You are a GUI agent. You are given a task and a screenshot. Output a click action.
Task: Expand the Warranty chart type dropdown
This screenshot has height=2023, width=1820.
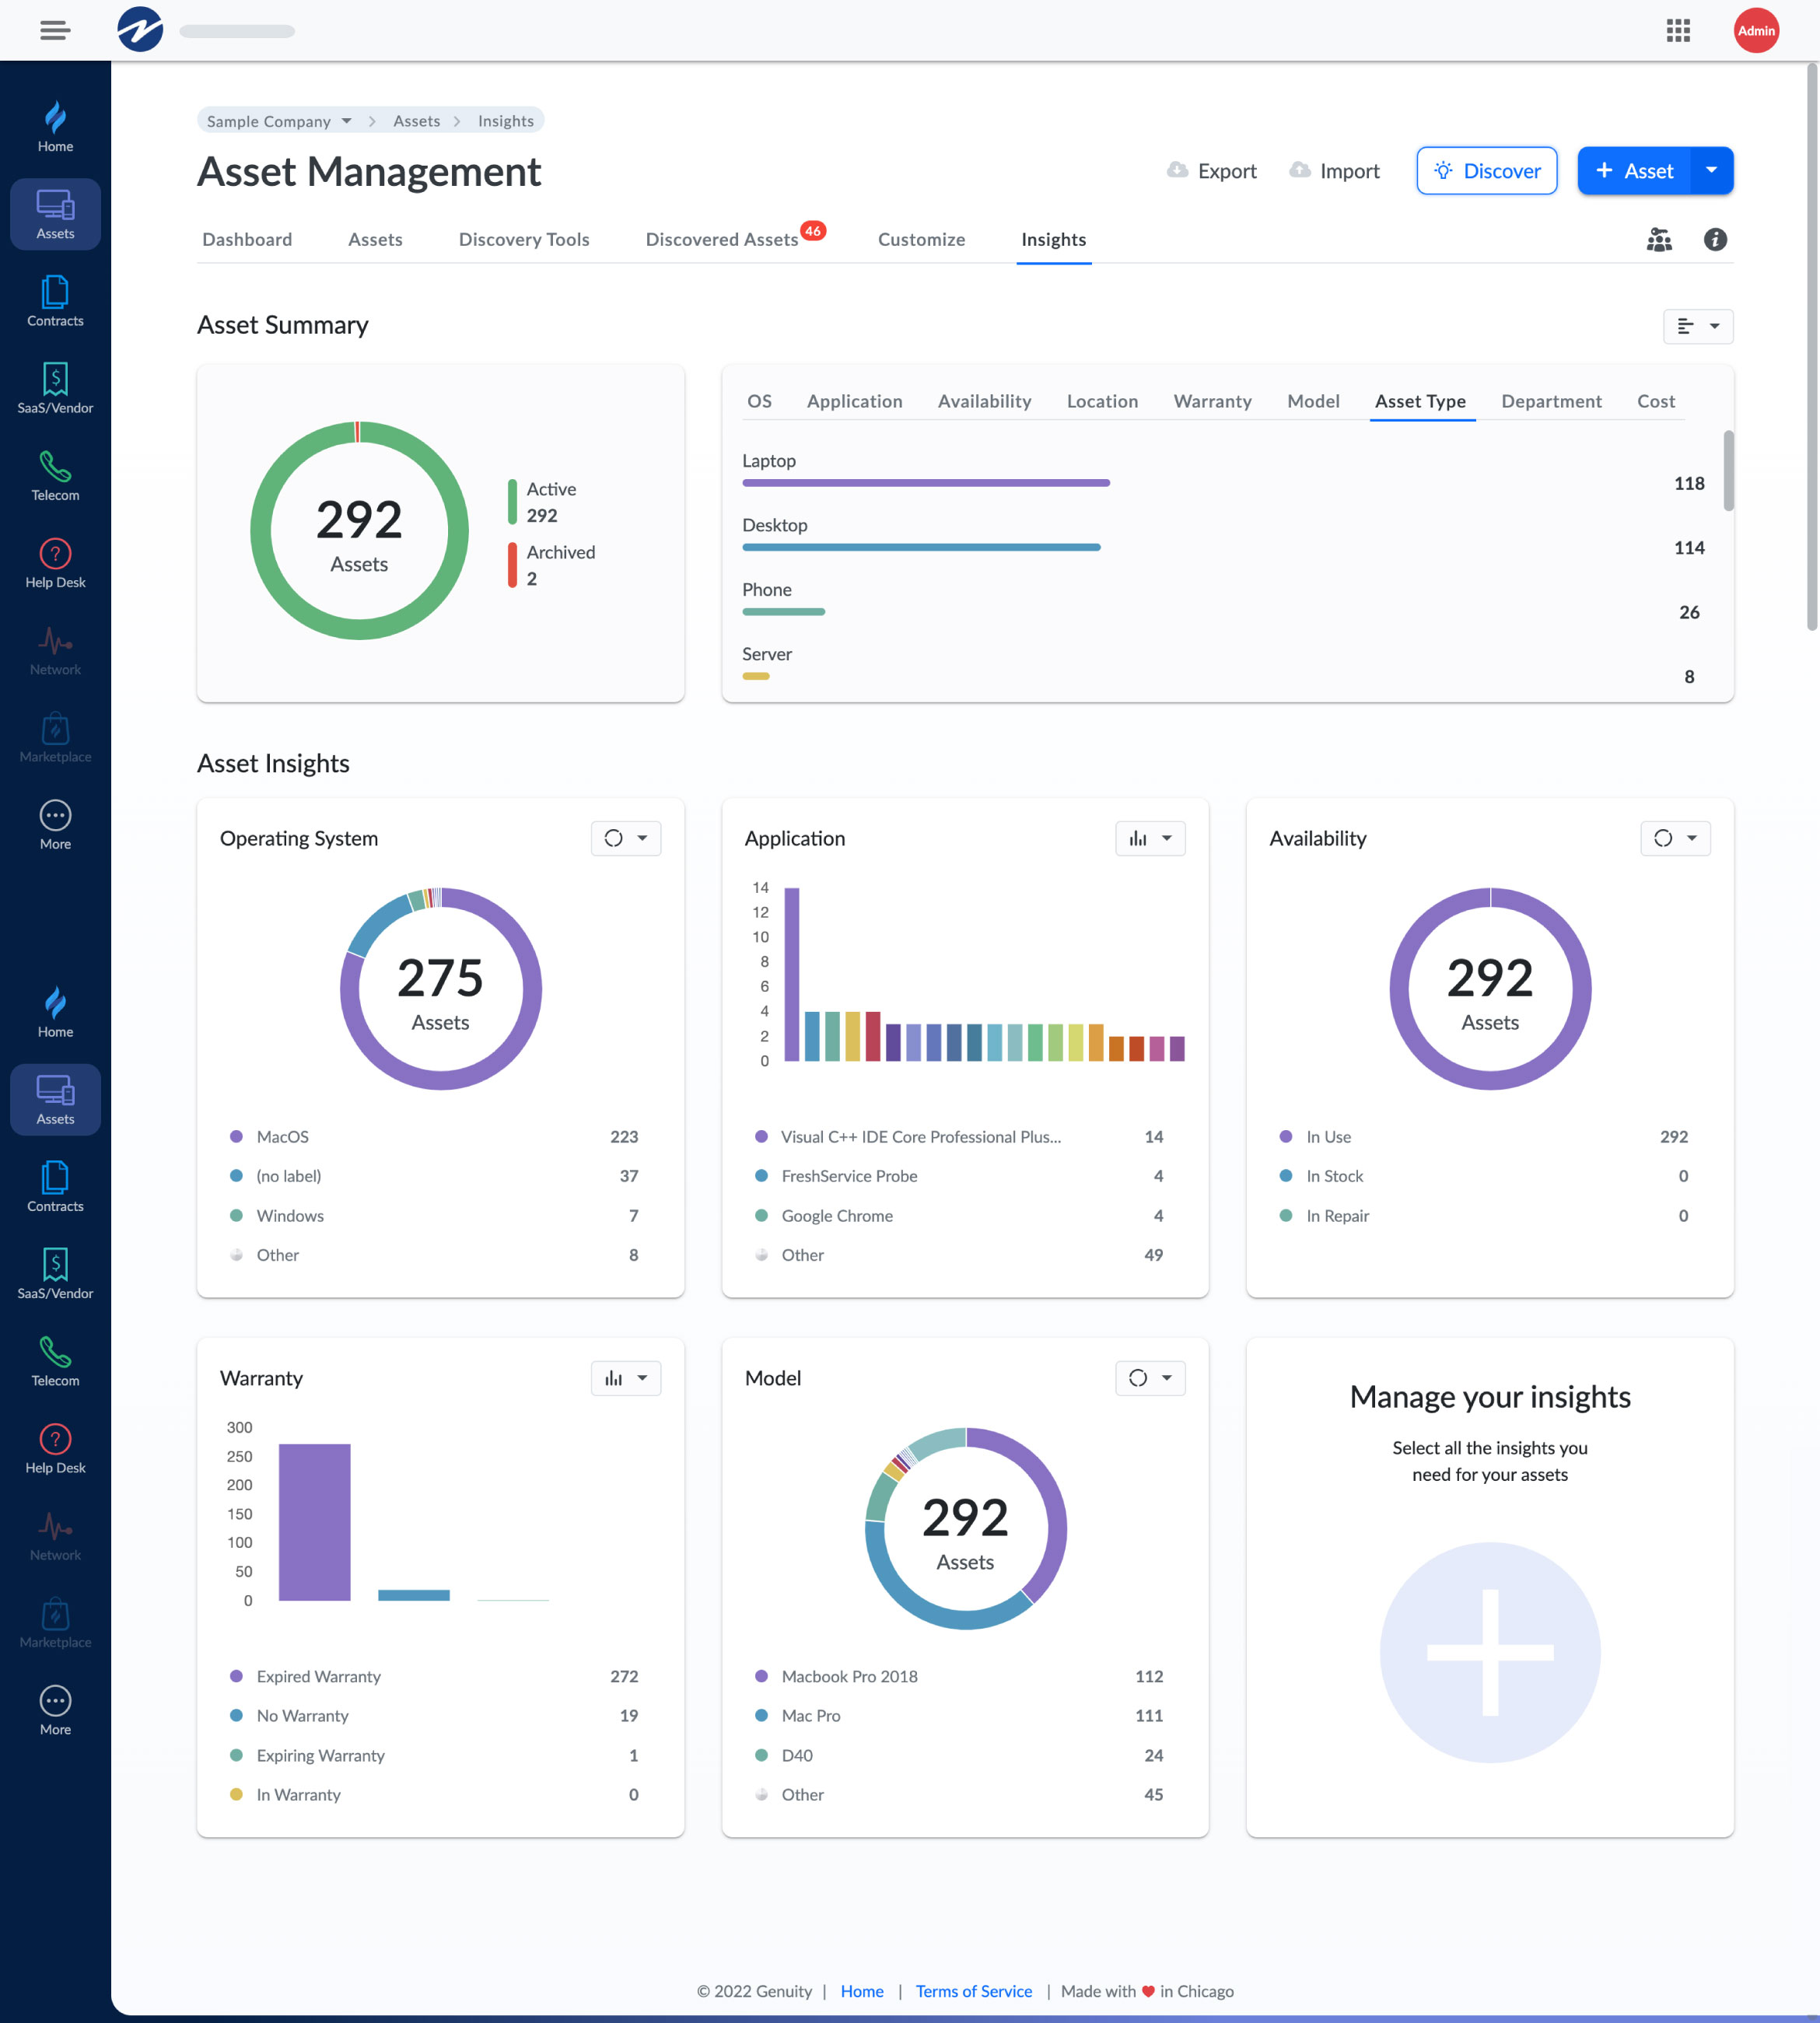643,1378
